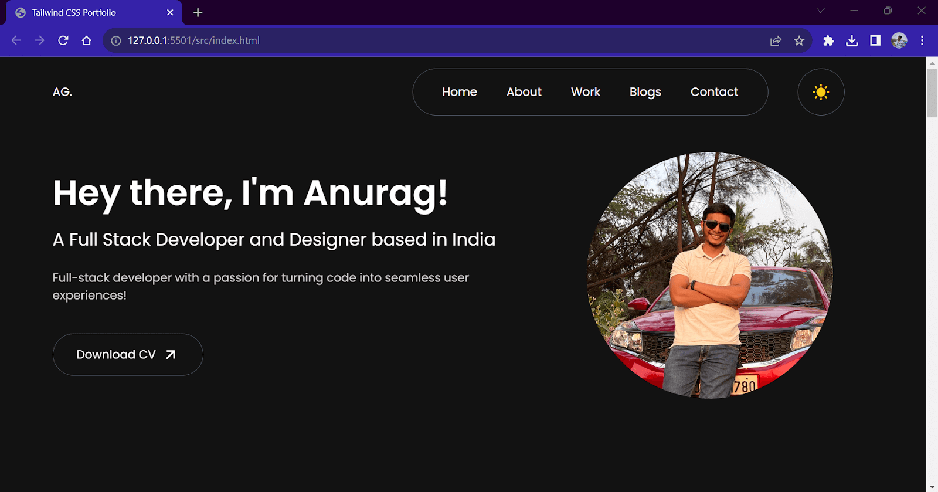Go to the About nav link
This screenshot has width=938, height=492.
[x=524, y=92]
